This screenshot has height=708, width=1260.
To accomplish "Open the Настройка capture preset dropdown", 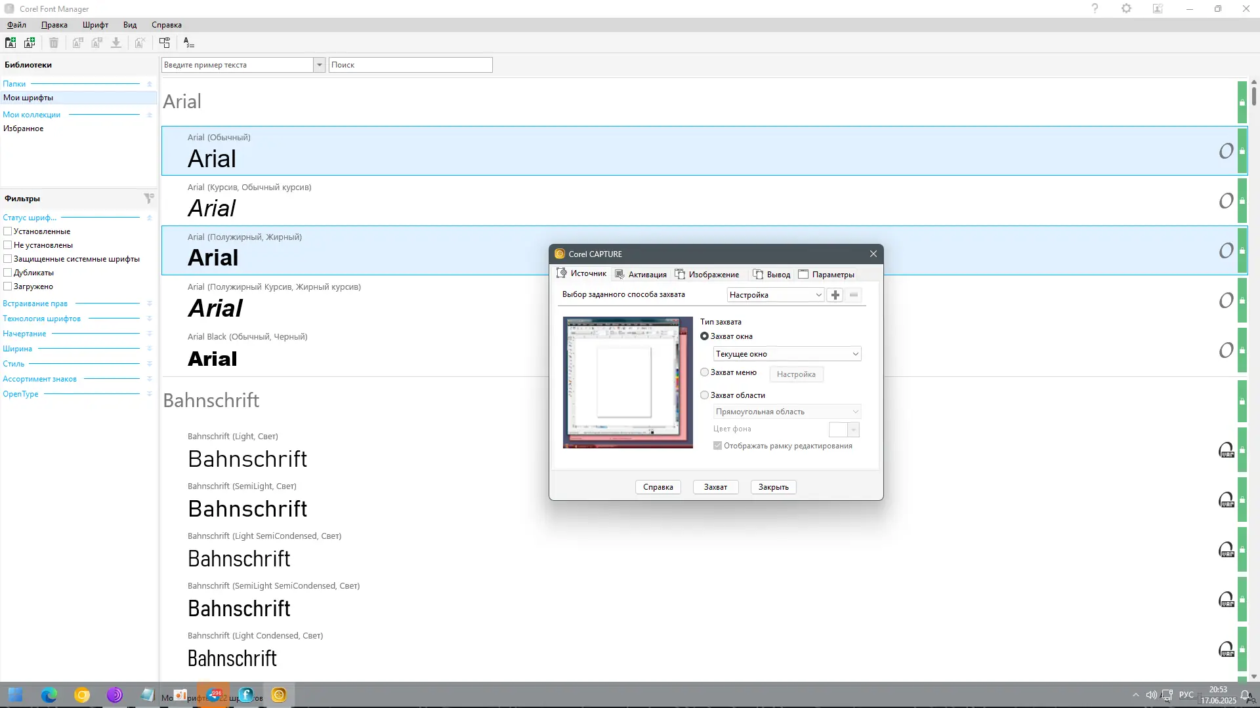I will coord(775,295).
